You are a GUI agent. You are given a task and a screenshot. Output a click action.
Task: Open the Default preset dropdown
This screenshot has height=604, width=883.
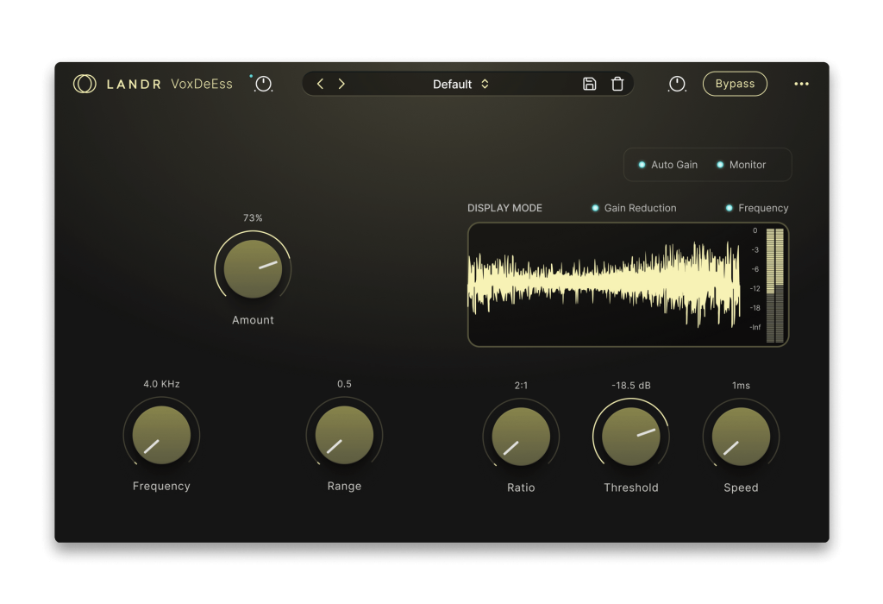coord(460,84)
